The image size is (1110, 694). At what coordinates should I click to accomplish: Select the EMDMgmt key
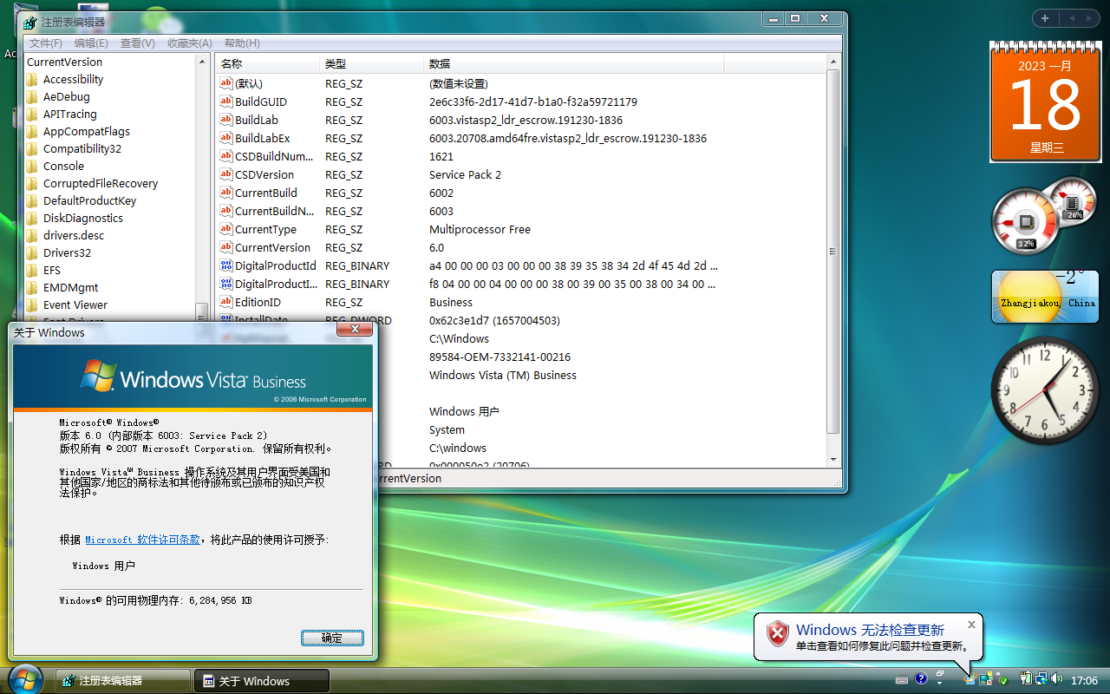click(x=71, y=288)
